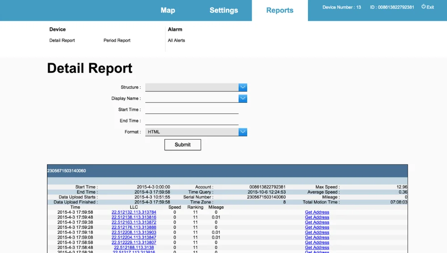
Task: Select the Reports tab
Action: coord(280,10)
